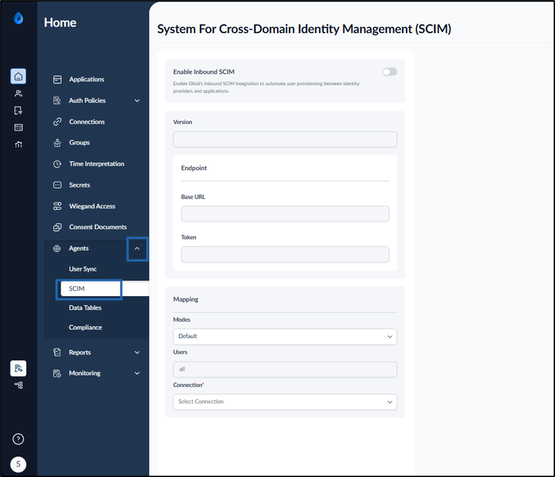Click the Time Interpretation clock icon
The image size is (555, 477).
click(57, 164)
